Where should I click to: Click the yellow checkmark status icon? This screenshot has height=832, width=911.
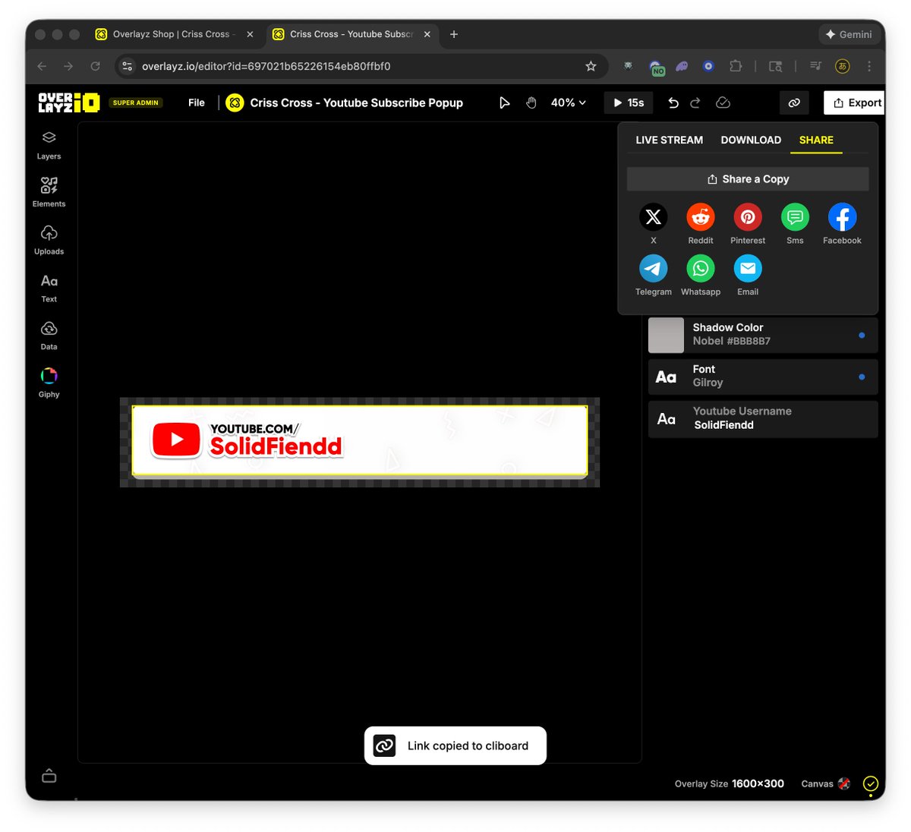(871, 783)
